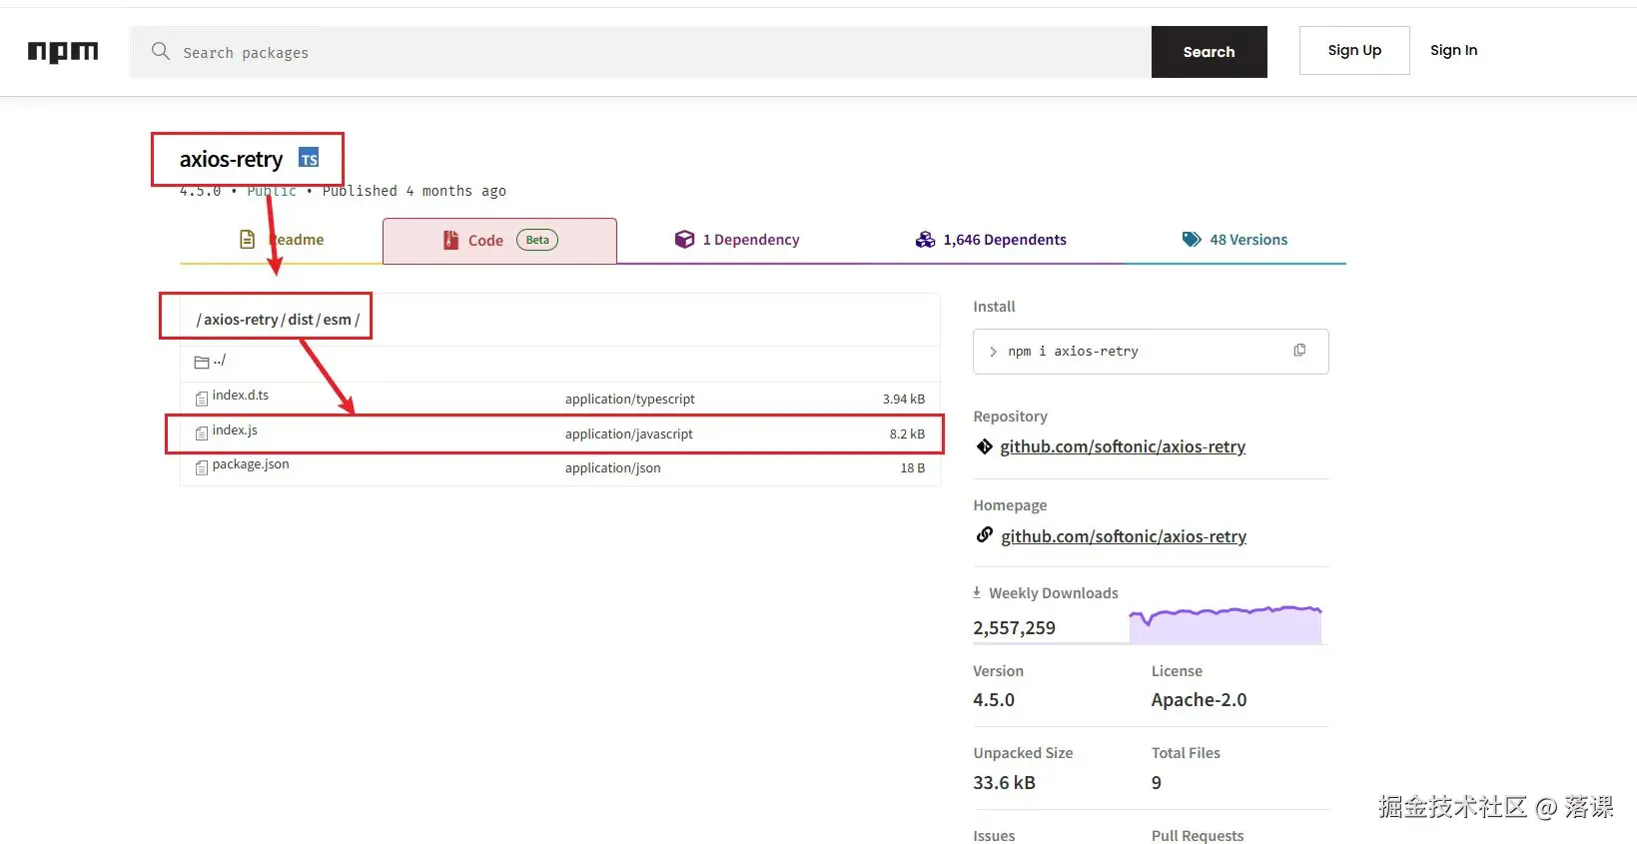Select the Code Beta tab
This screenshot has height=844, width=1637.
pos(499,240)
